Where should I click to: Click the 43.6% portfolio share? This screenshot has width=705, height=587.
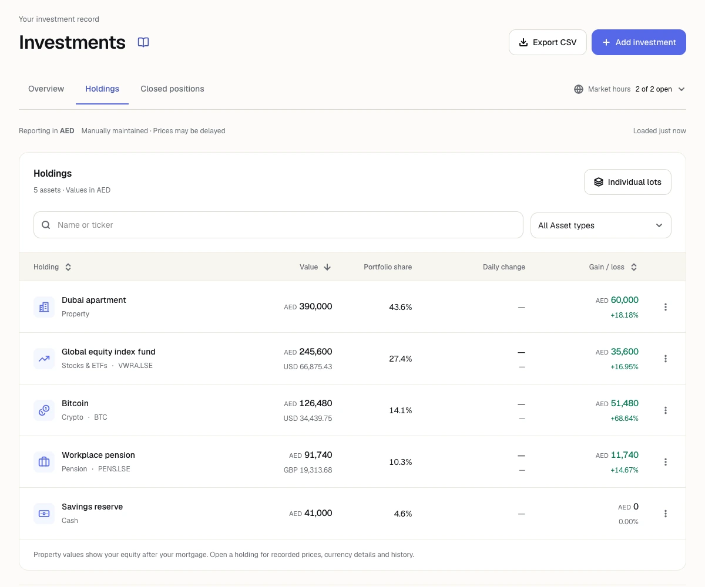pos(401,307)
